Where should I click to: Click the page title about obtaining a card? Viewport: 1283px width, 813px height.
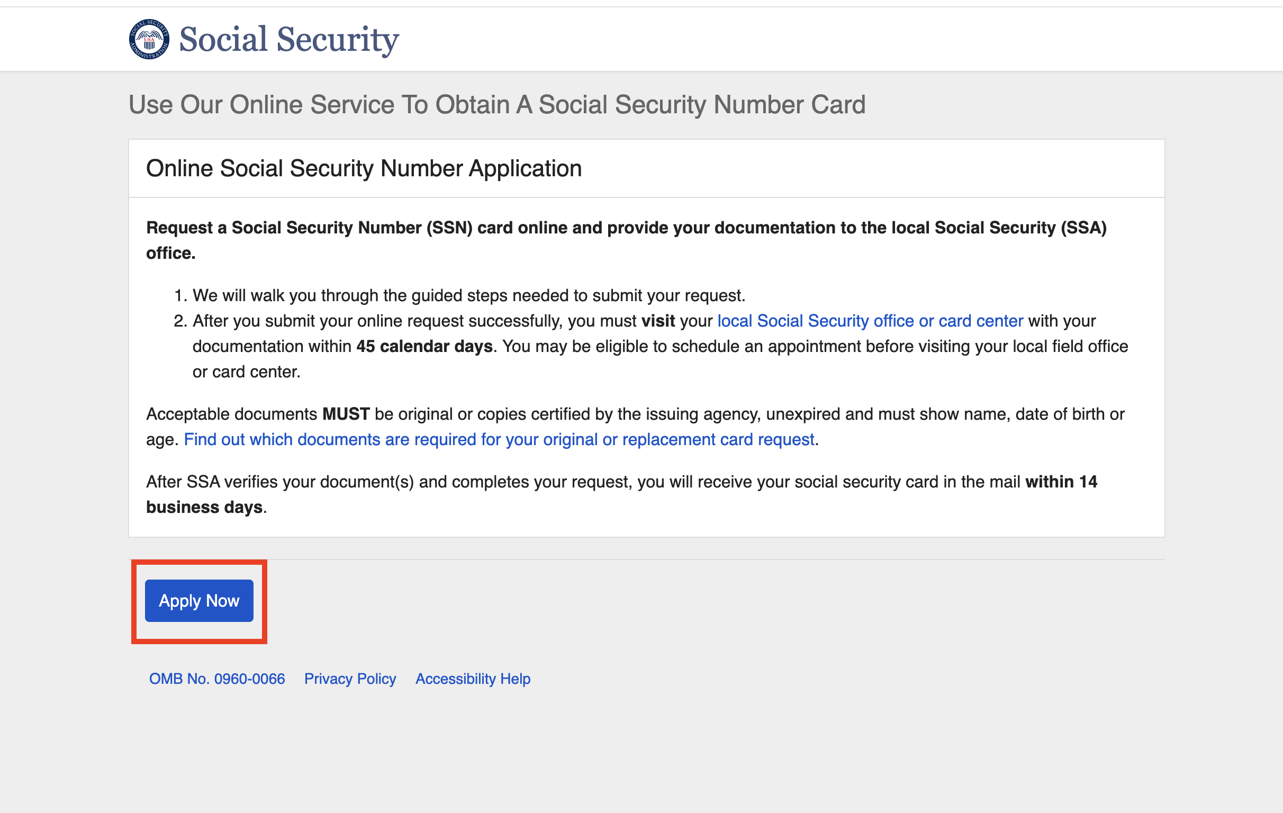(x=496, y=104)
